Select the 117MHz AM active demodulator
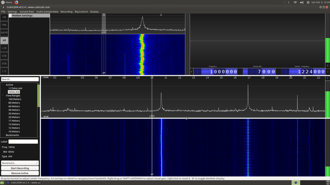The height and width of the screenshot is (185, 330). (15, 88)
